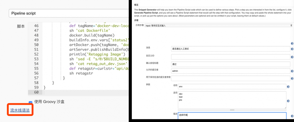
Task: Click the pro option in 选项 list
Action: tap(181, 100)
